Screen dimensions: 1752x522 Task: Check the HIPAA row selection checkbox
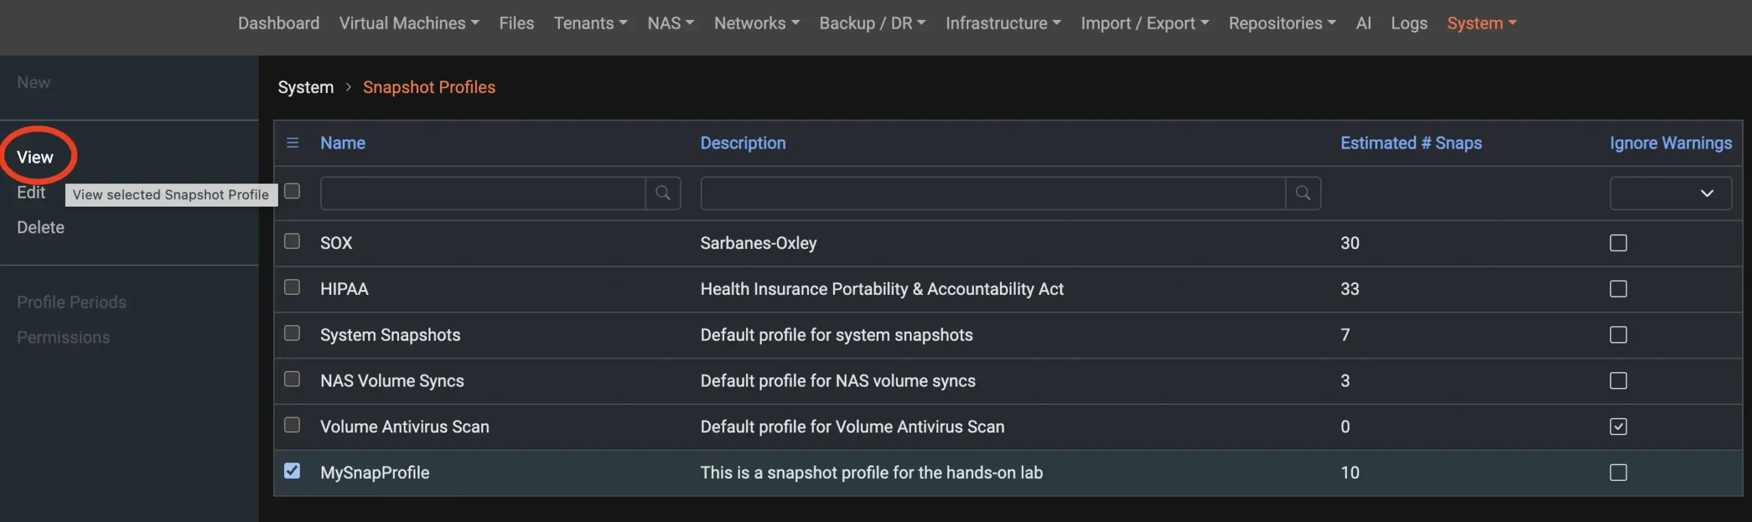point(292,287)
